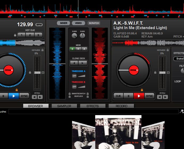184x149 pixels.
Task: Select center A.K.-S.W.I.F.T. album cover
Action: coord(118,132)
